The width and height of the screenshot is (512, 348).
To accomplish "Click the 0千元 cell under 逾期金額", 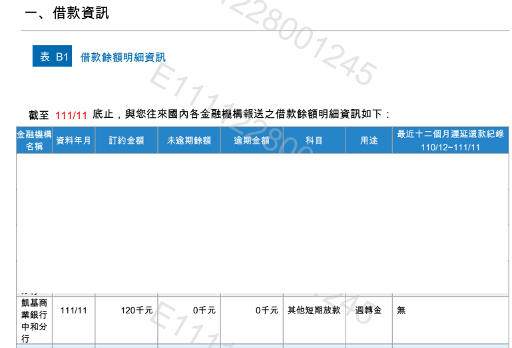I will pyautogui.click(x=266, y=310).
